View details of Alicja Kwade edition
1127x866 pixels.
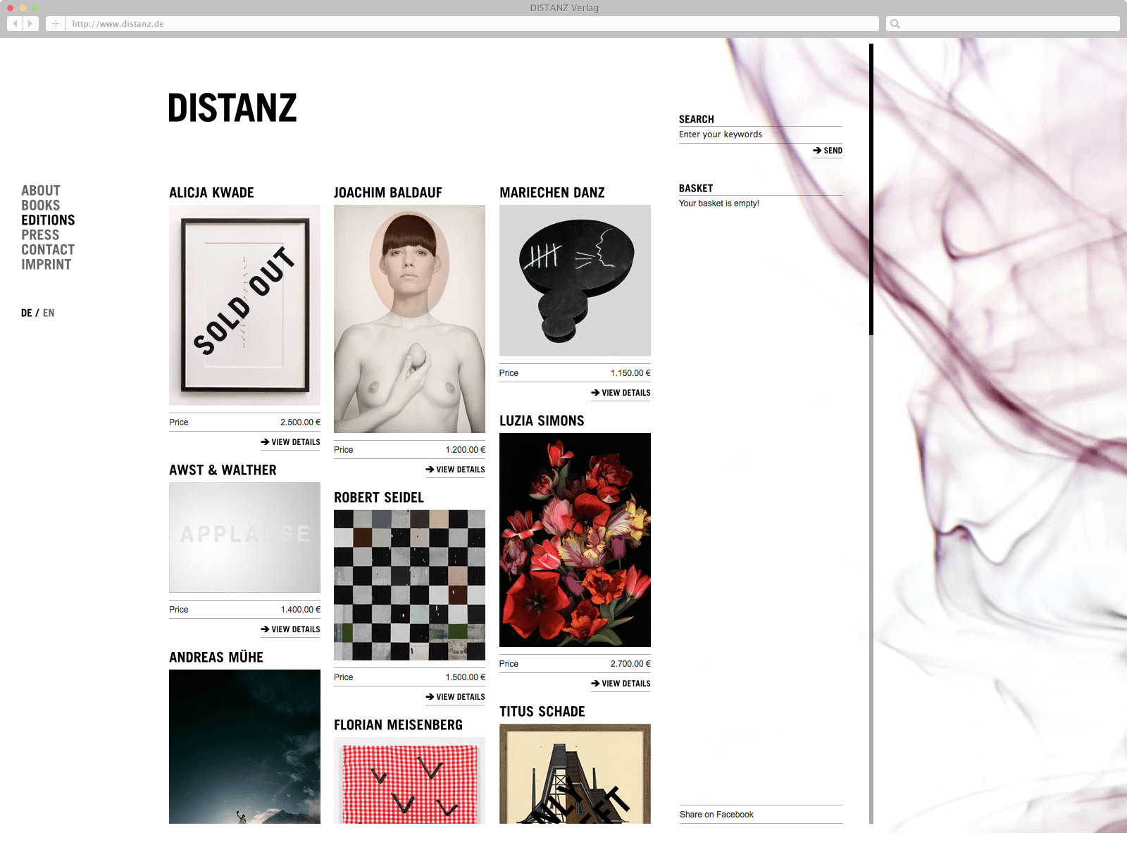290,442
